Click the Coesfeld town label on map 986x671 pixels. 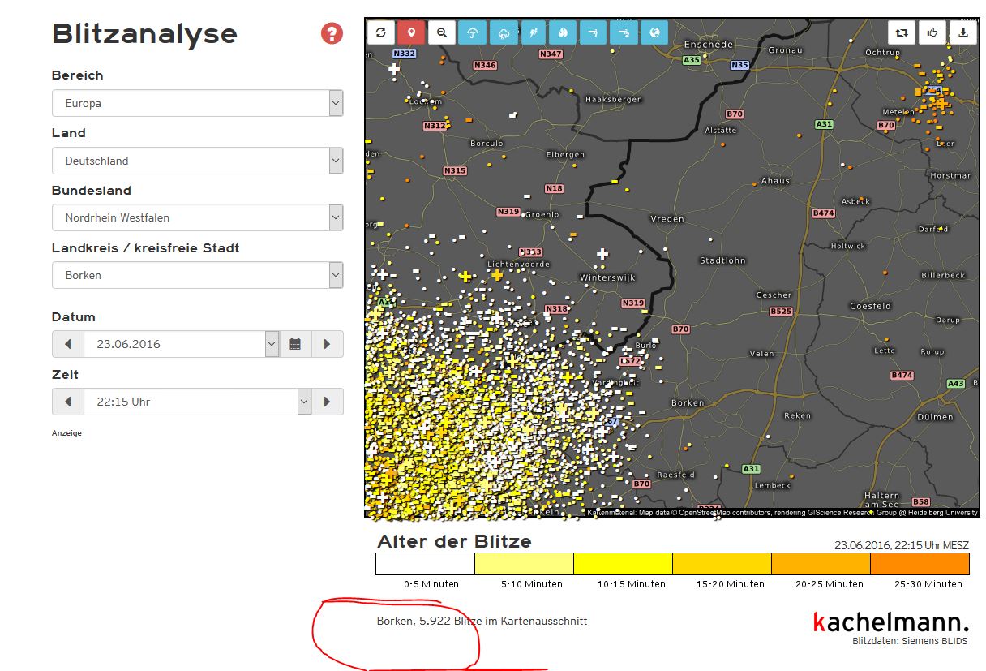pos(870,306)
